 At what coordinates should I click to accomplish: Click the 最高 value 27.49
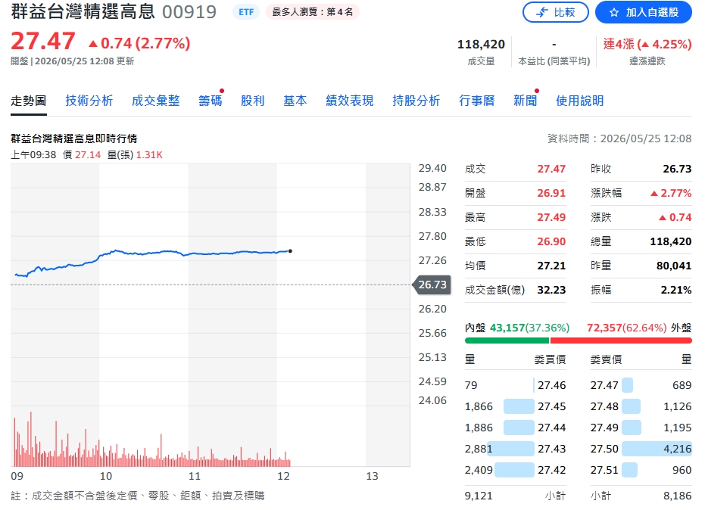tap(551, 217)
